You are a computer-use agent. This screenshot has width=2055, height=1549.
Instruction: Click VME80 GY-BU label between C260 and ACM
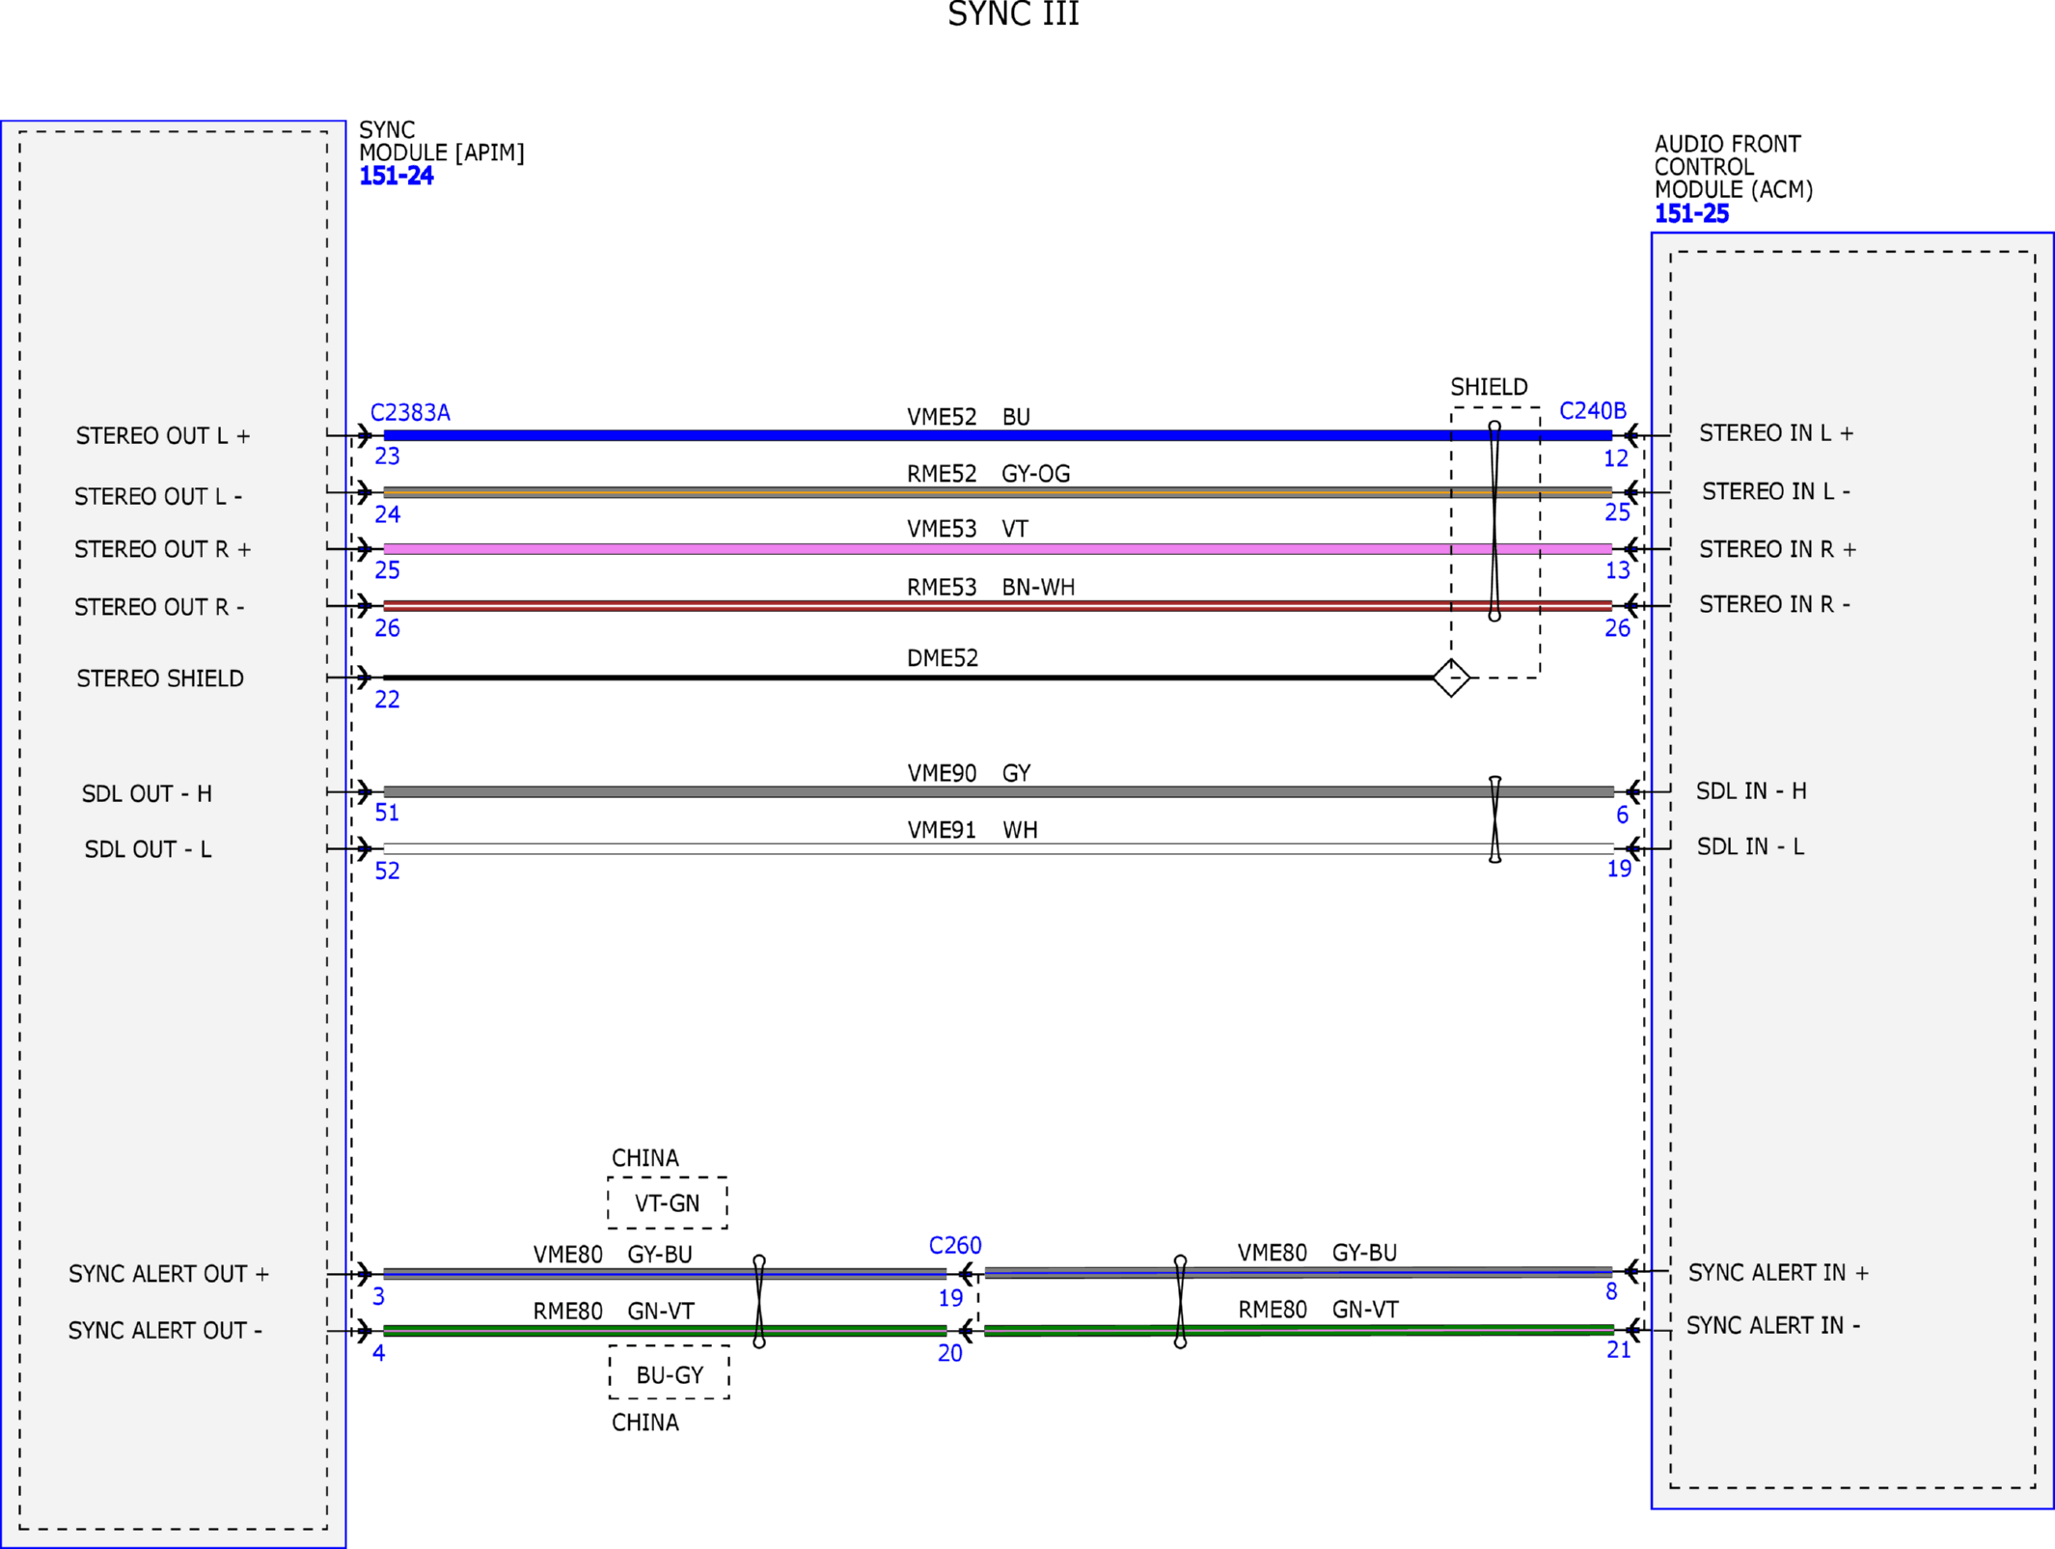1317,1252
